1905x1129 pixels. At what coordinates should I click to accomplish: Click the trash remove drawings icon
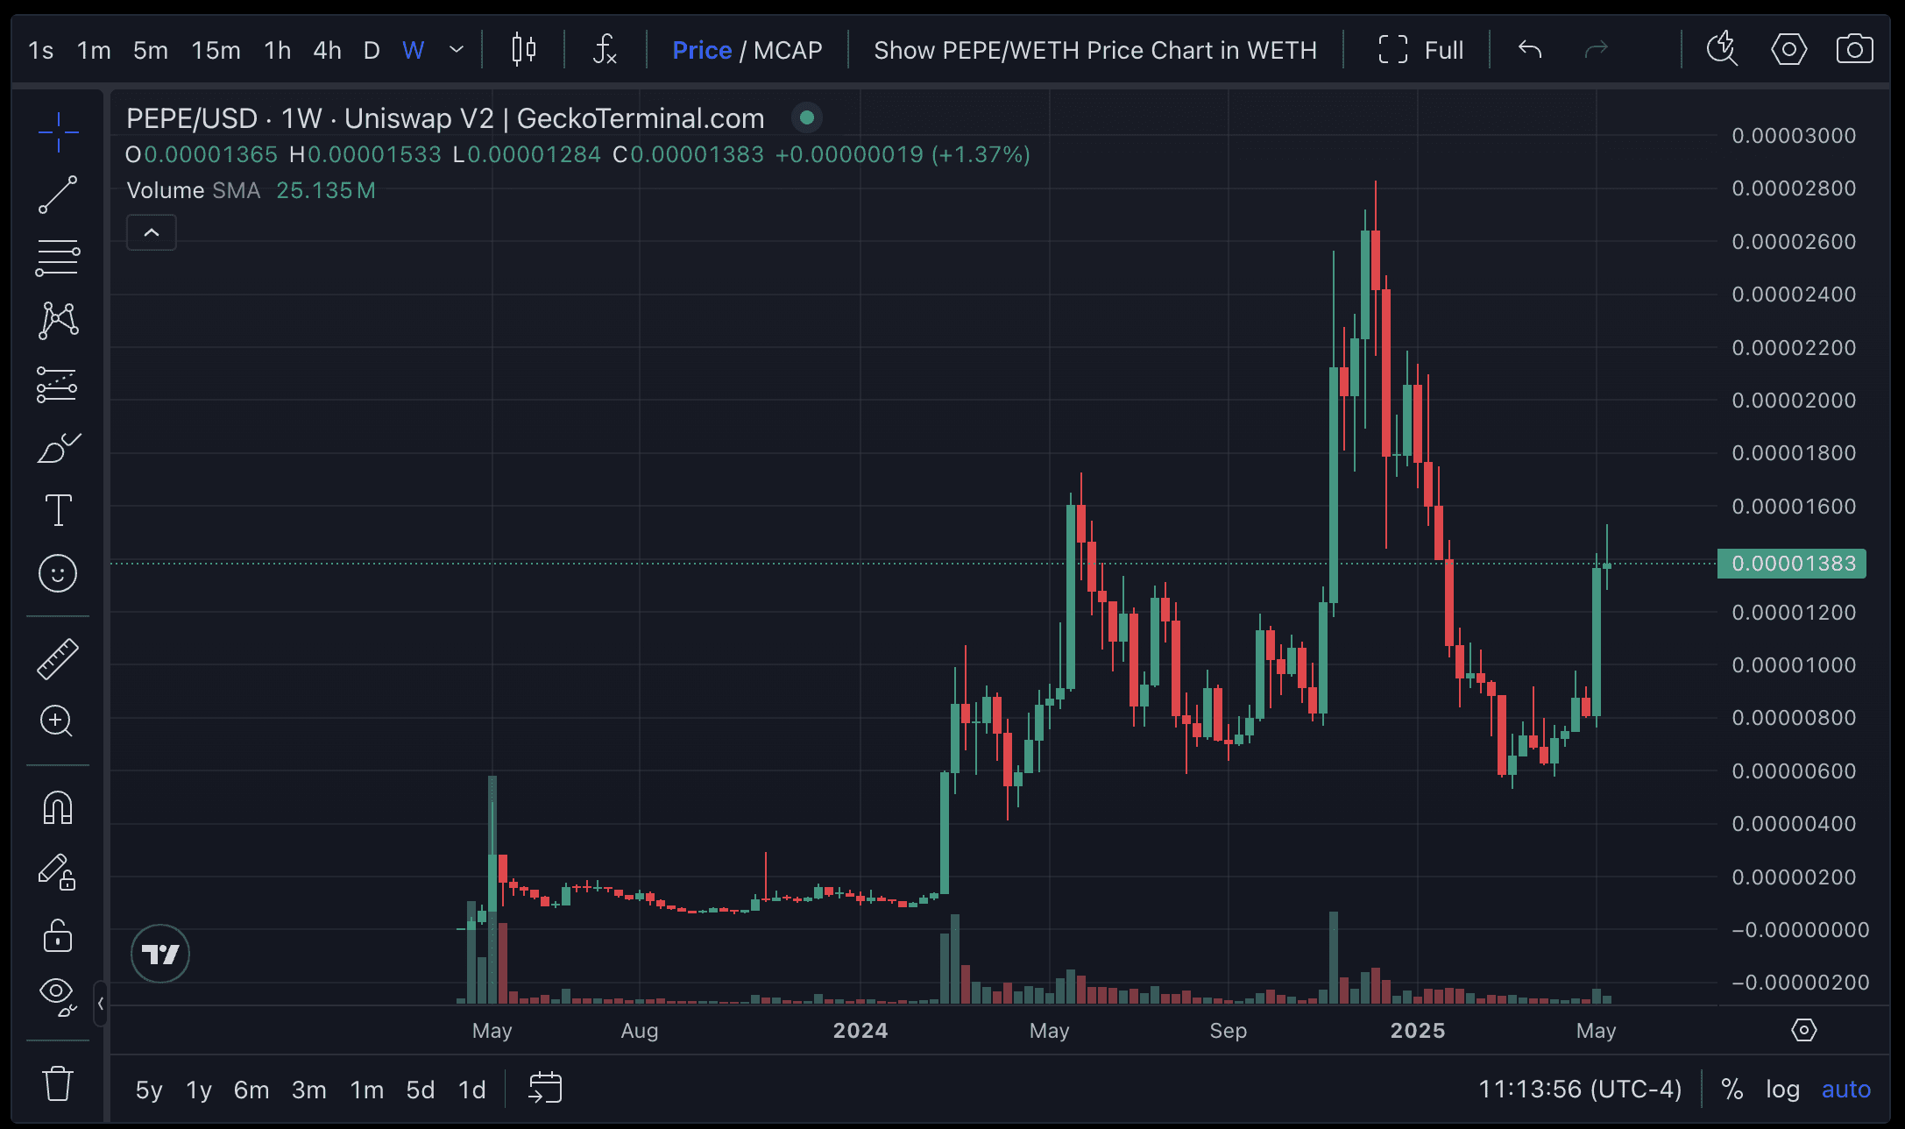point(58,1083)
